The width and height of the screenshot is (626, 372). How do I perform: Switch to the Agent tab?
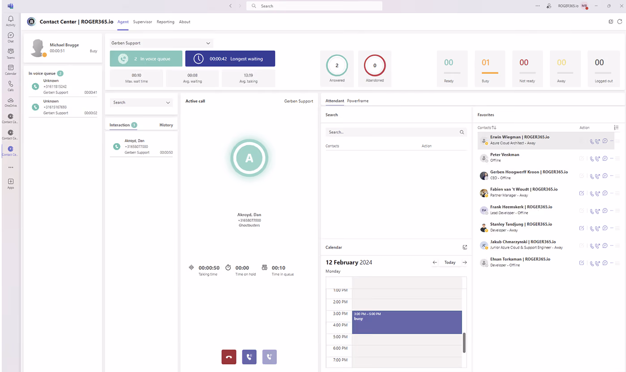pos(123,22)
